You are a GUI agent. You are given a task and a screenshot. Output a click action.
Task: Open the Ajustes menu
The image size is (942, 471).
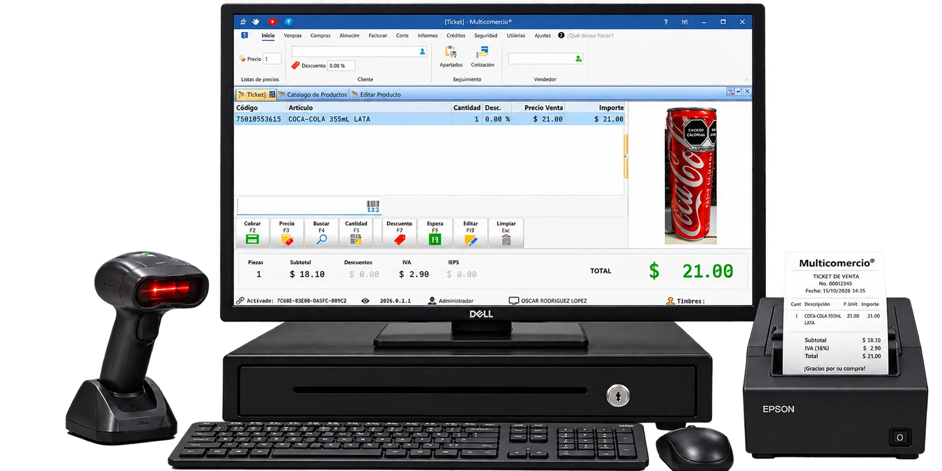542,36
